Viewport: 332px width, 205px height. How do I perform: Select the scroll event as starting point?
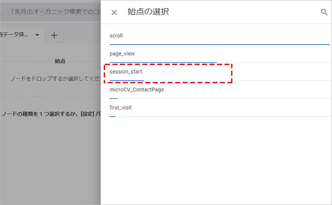(116, 36)
